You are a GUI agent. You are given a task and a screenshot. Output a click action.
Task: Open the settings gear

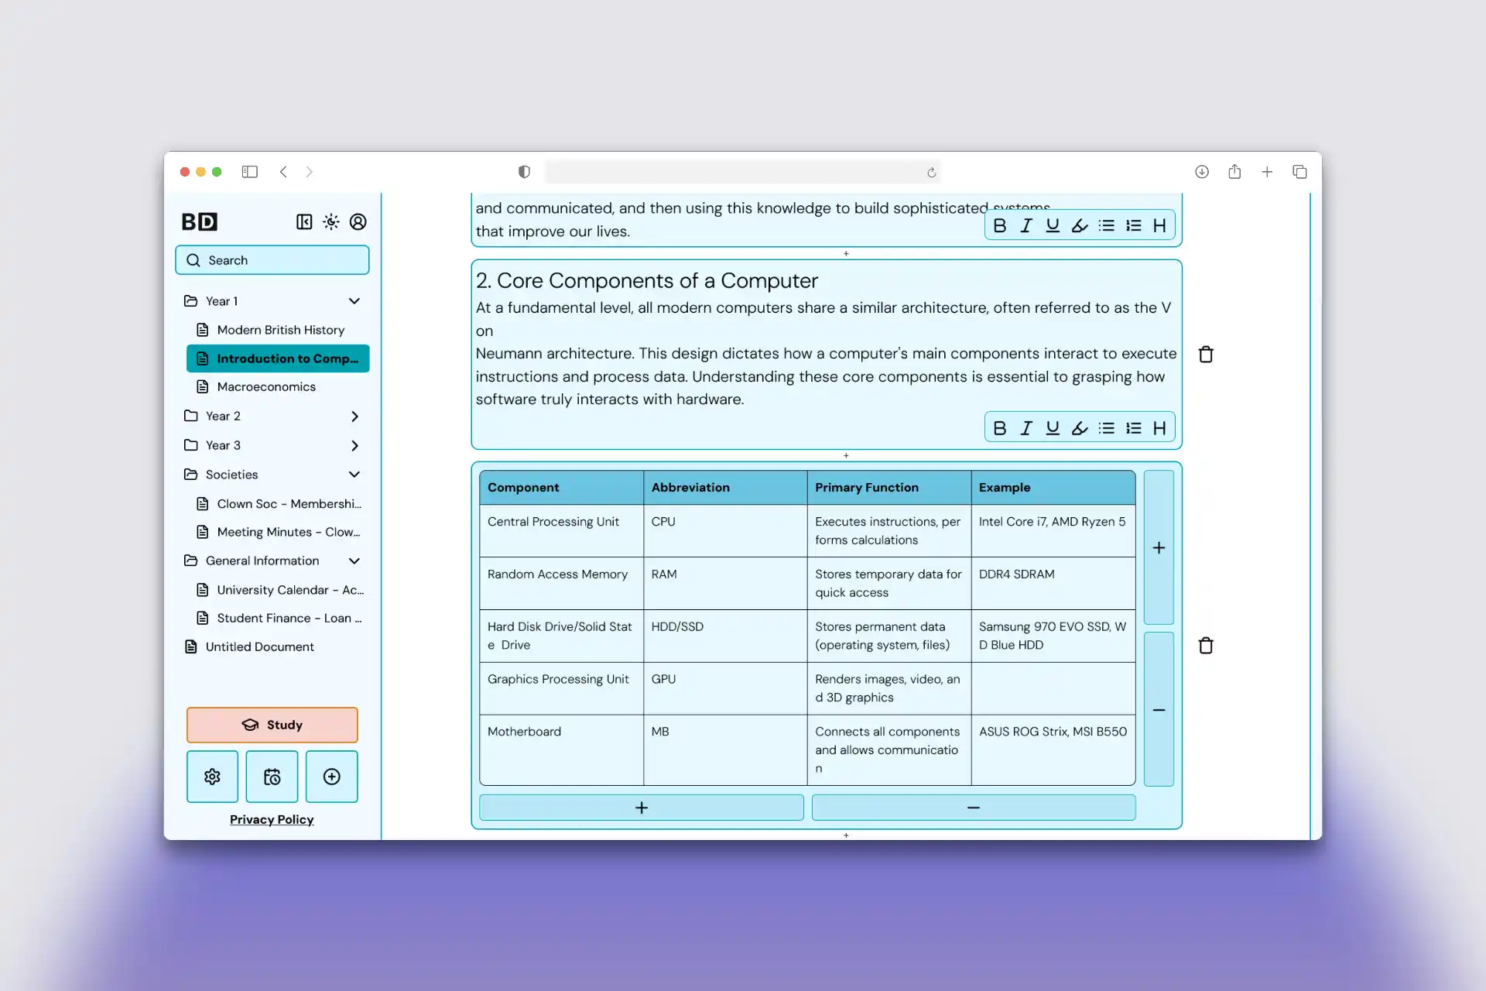(x=212, y=777)
